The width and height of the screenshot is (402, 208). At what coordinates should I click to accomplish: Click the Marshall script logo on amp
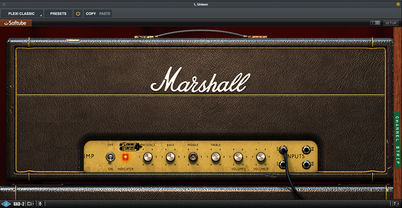pos(201,80)
